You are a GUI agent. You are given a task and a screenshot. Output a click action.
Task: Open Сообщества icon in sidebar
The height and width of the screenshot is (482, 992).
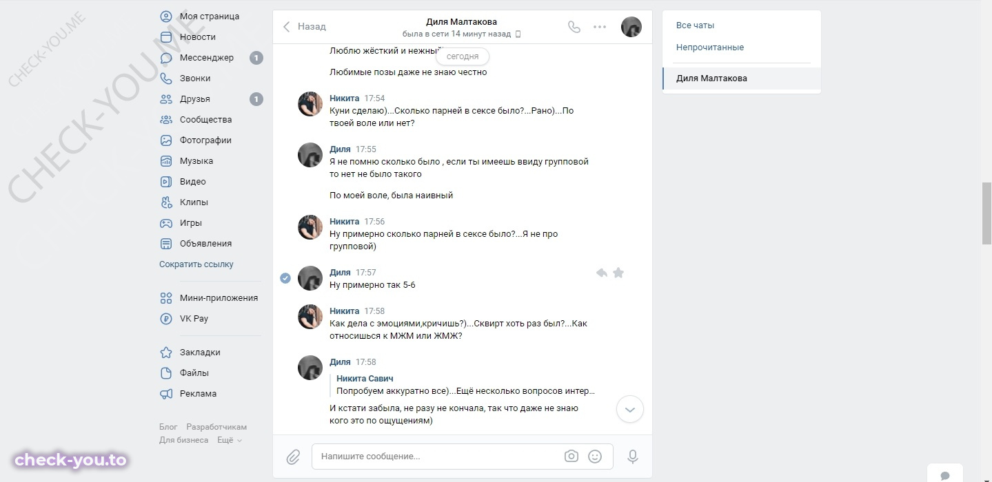(165, 120)
